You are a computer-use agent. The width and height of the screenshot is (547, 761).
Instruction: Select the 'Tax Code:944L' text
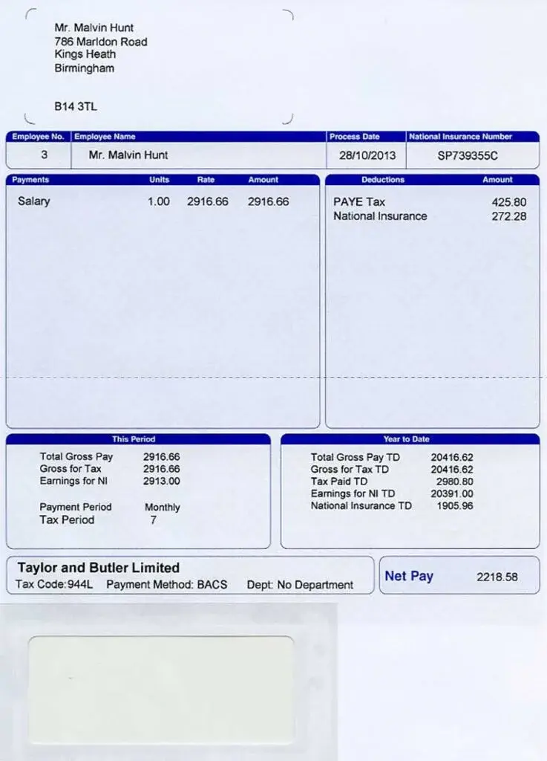pyautogui.click(x=53, y=584)
